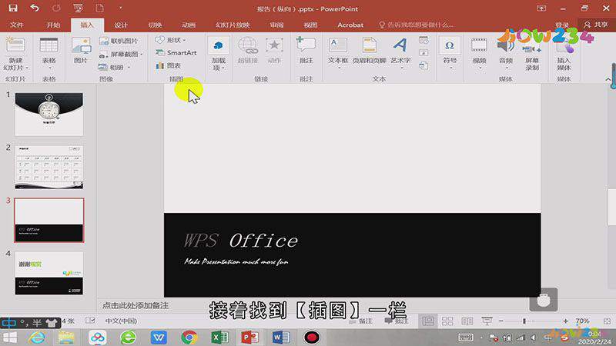Image resolution: width=616 pixels, height=346 pixels.
Task: Select slide 2 calendar thumbnail
Action: pyautogui.click(x=49, y=167)
